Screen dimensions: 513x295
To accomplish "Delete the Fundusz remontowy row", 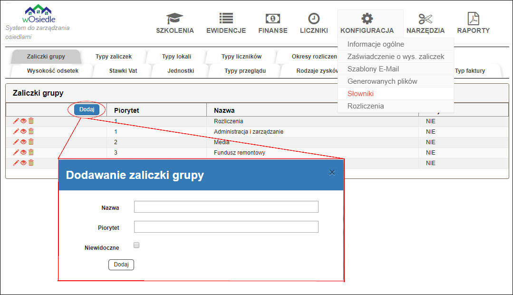I will (x=31, y=152).
